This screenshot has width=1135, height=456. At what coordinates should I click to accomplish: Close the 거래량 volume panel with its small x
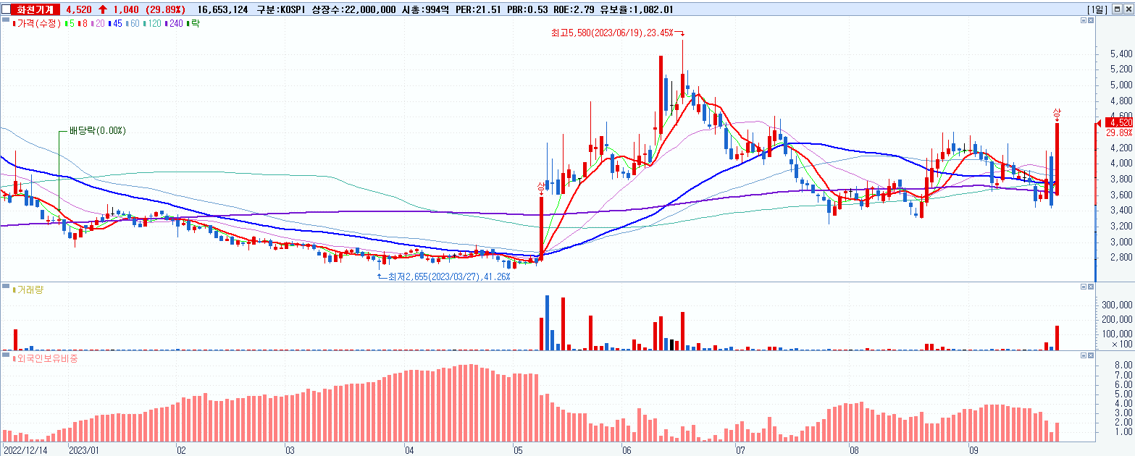click(x=1091, y=287)
